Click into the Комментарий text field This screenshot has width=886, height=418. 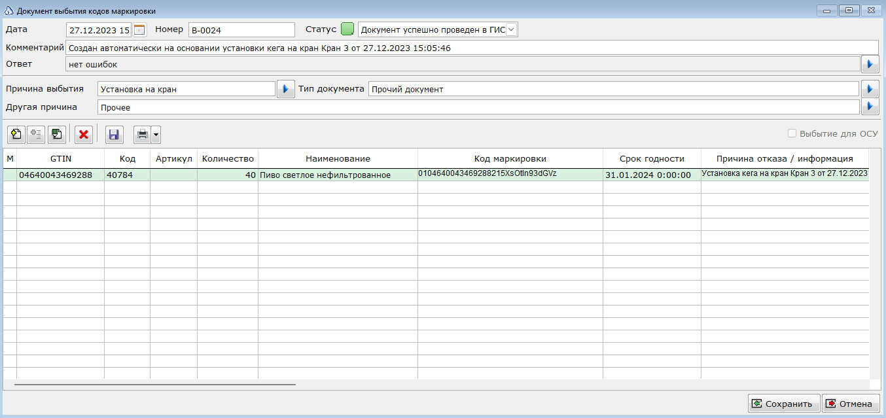[x=472, y=48]
